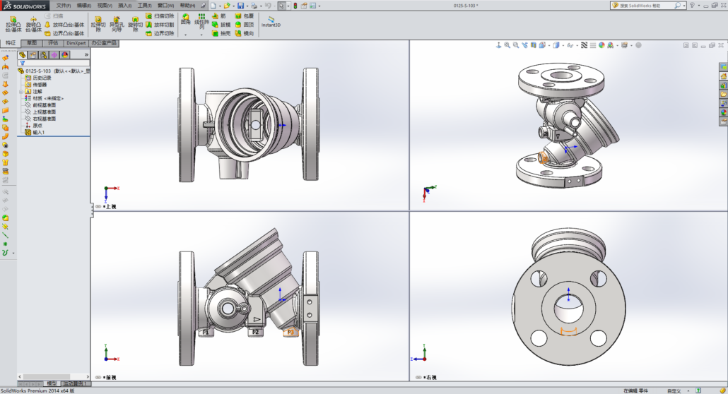Click the 模型 tab at the bottom
Image resolution: width=728 pixels, height=394 pixels.
click(52, 383)
